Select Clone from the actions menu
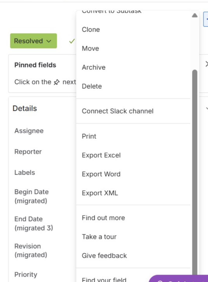Screen dimensions: 208x282 tap(91, 29)
